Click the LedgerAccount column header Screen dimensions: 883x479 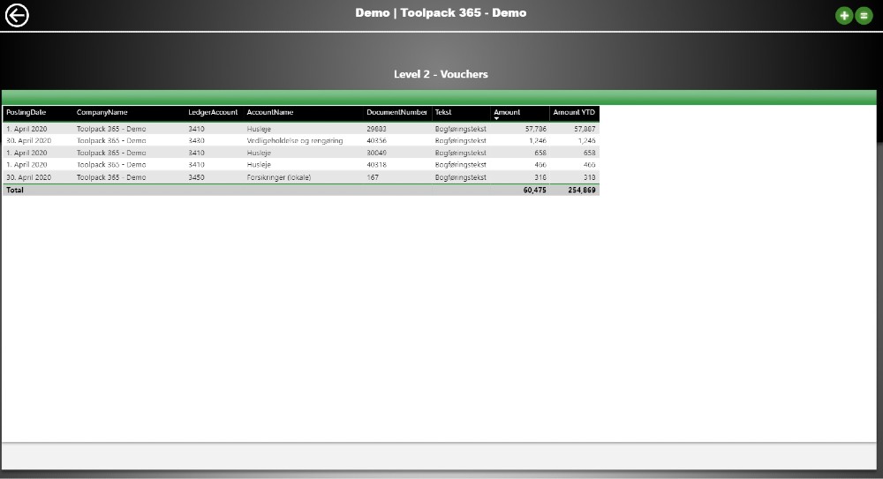(213, 112)
